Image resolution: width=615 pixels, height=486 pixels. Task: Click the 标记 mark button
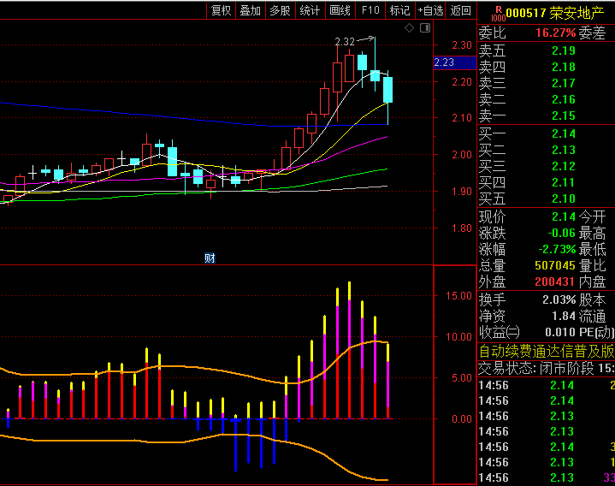(399, 10)
